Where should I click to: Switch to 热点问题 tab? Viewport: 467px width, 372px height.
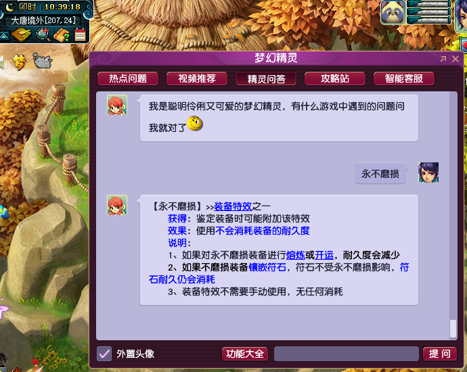(128, 78)
